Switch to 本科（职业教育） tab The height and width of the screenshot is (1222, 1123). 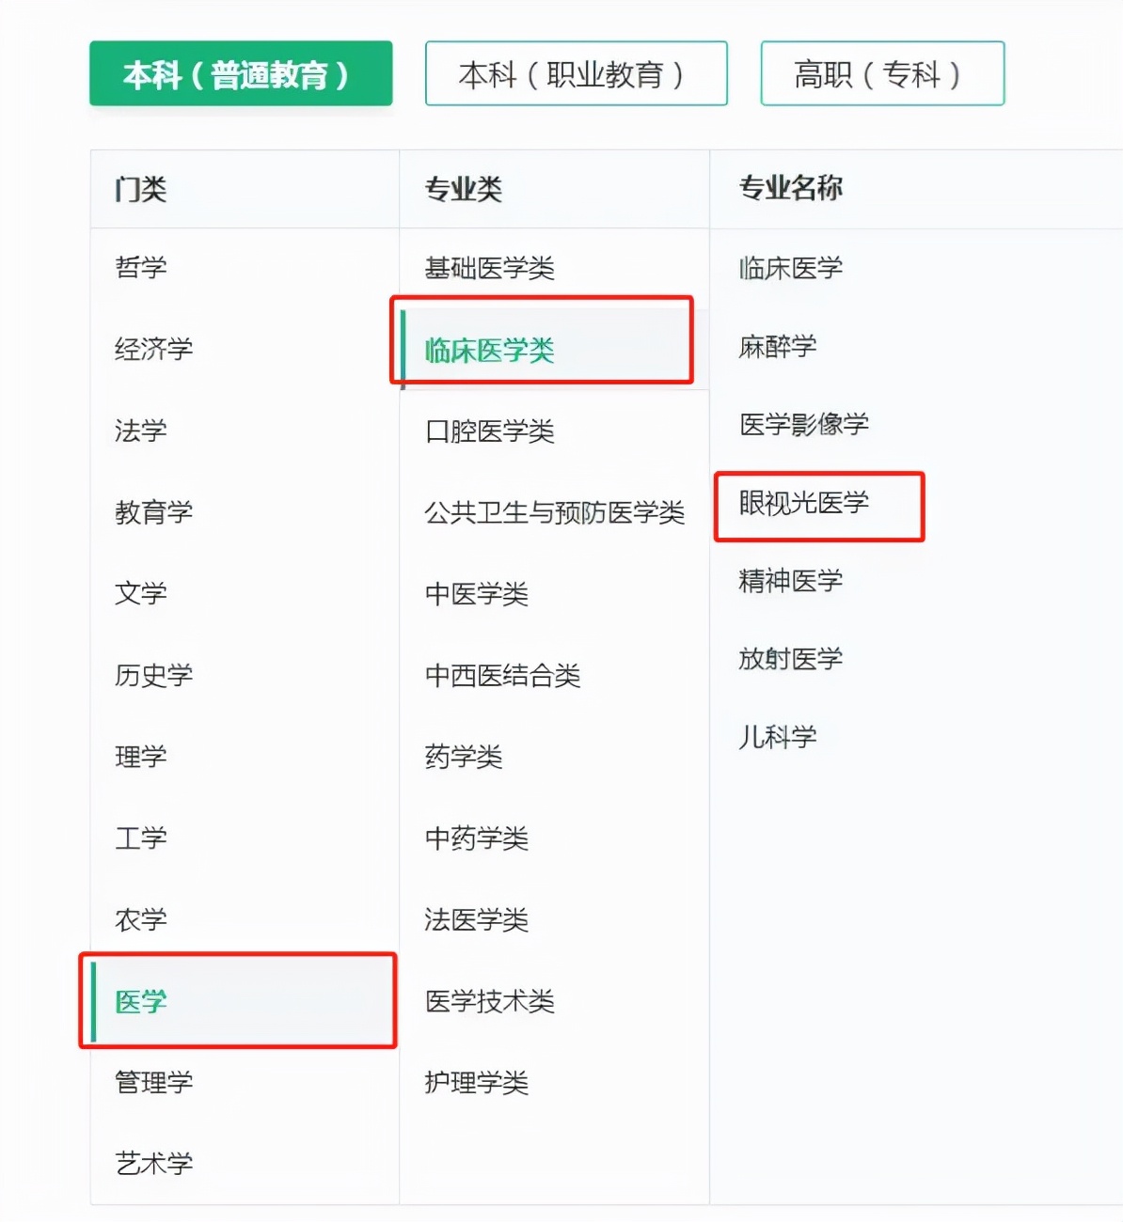(576, 73)
